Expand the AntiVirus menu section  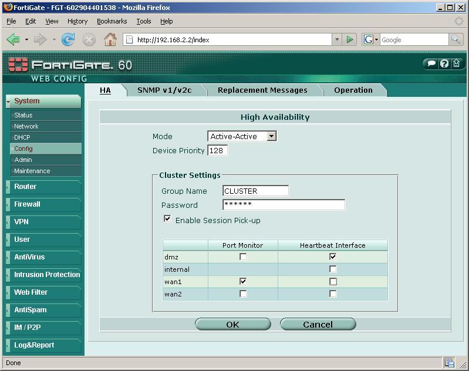(43, 257)
